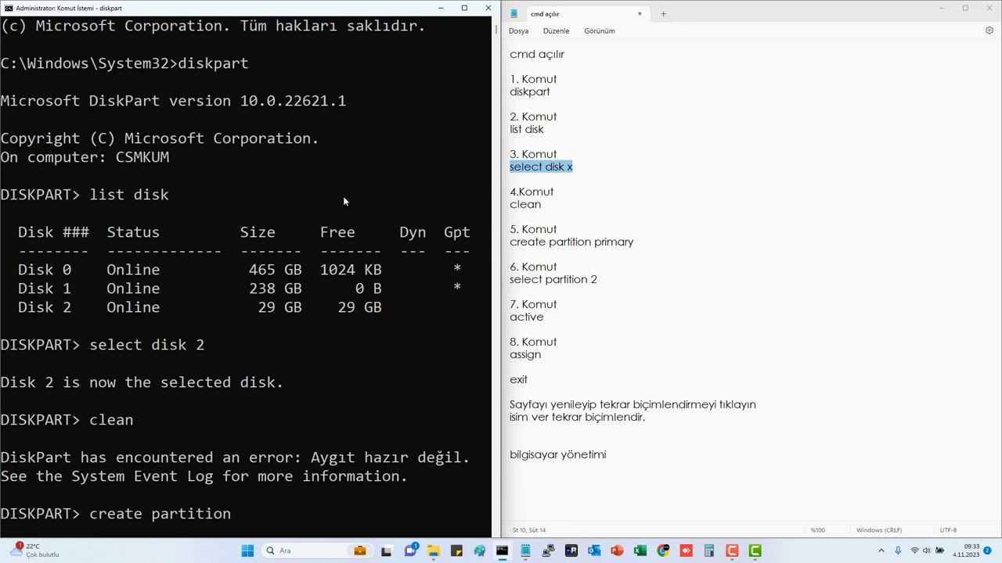Open the volume tray icon
Viewport: 1002px width, 563px height.
point(927,550)
